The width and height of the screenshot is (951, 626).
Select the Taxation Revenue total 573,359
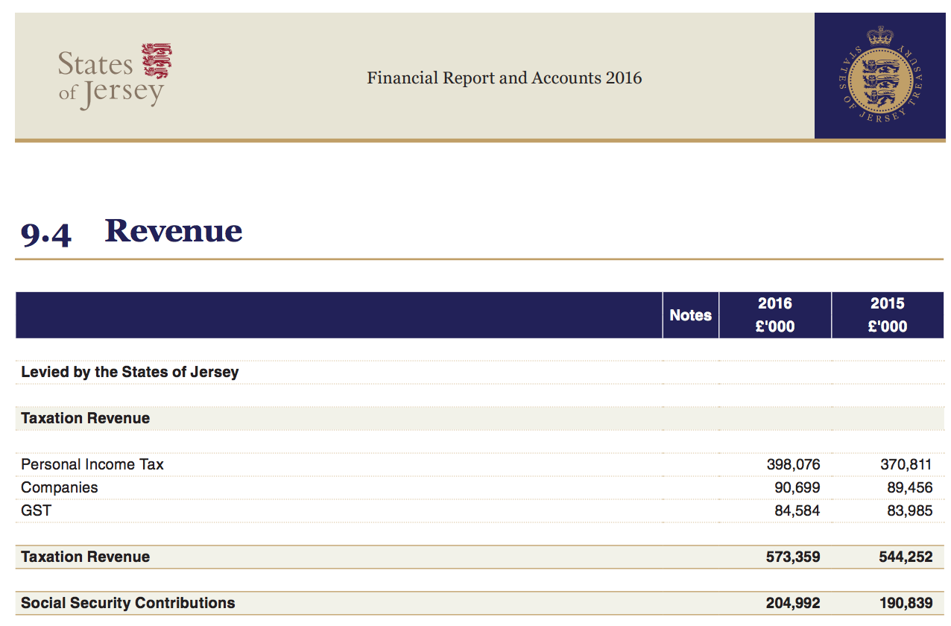[793, 557]
